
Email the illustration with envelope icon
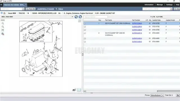(x=79, y=90)
